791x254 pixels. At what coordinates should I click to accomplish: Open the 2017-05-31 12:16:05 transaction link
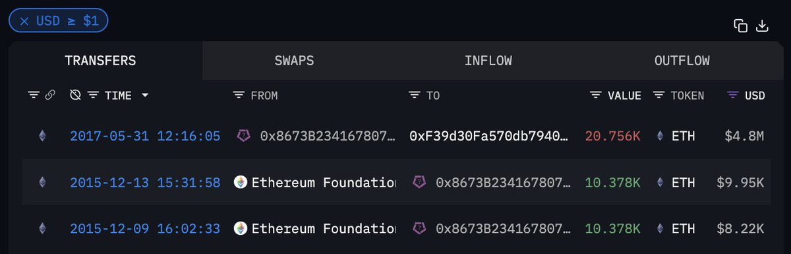click(x=145, y=137)
